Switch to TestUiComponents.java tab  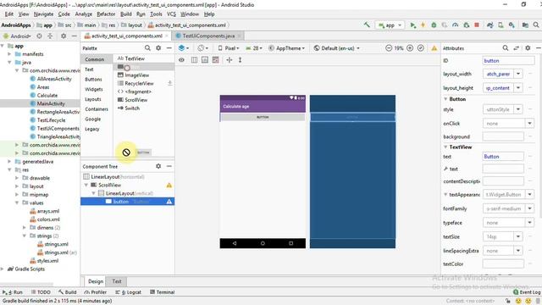click(209, 36)
